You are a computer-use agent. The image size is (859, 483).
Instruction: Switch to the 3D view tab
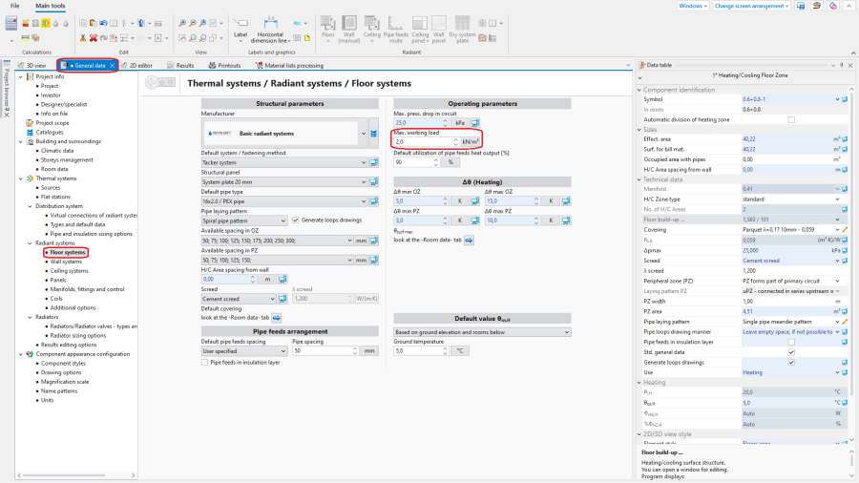tap(32, 66)
